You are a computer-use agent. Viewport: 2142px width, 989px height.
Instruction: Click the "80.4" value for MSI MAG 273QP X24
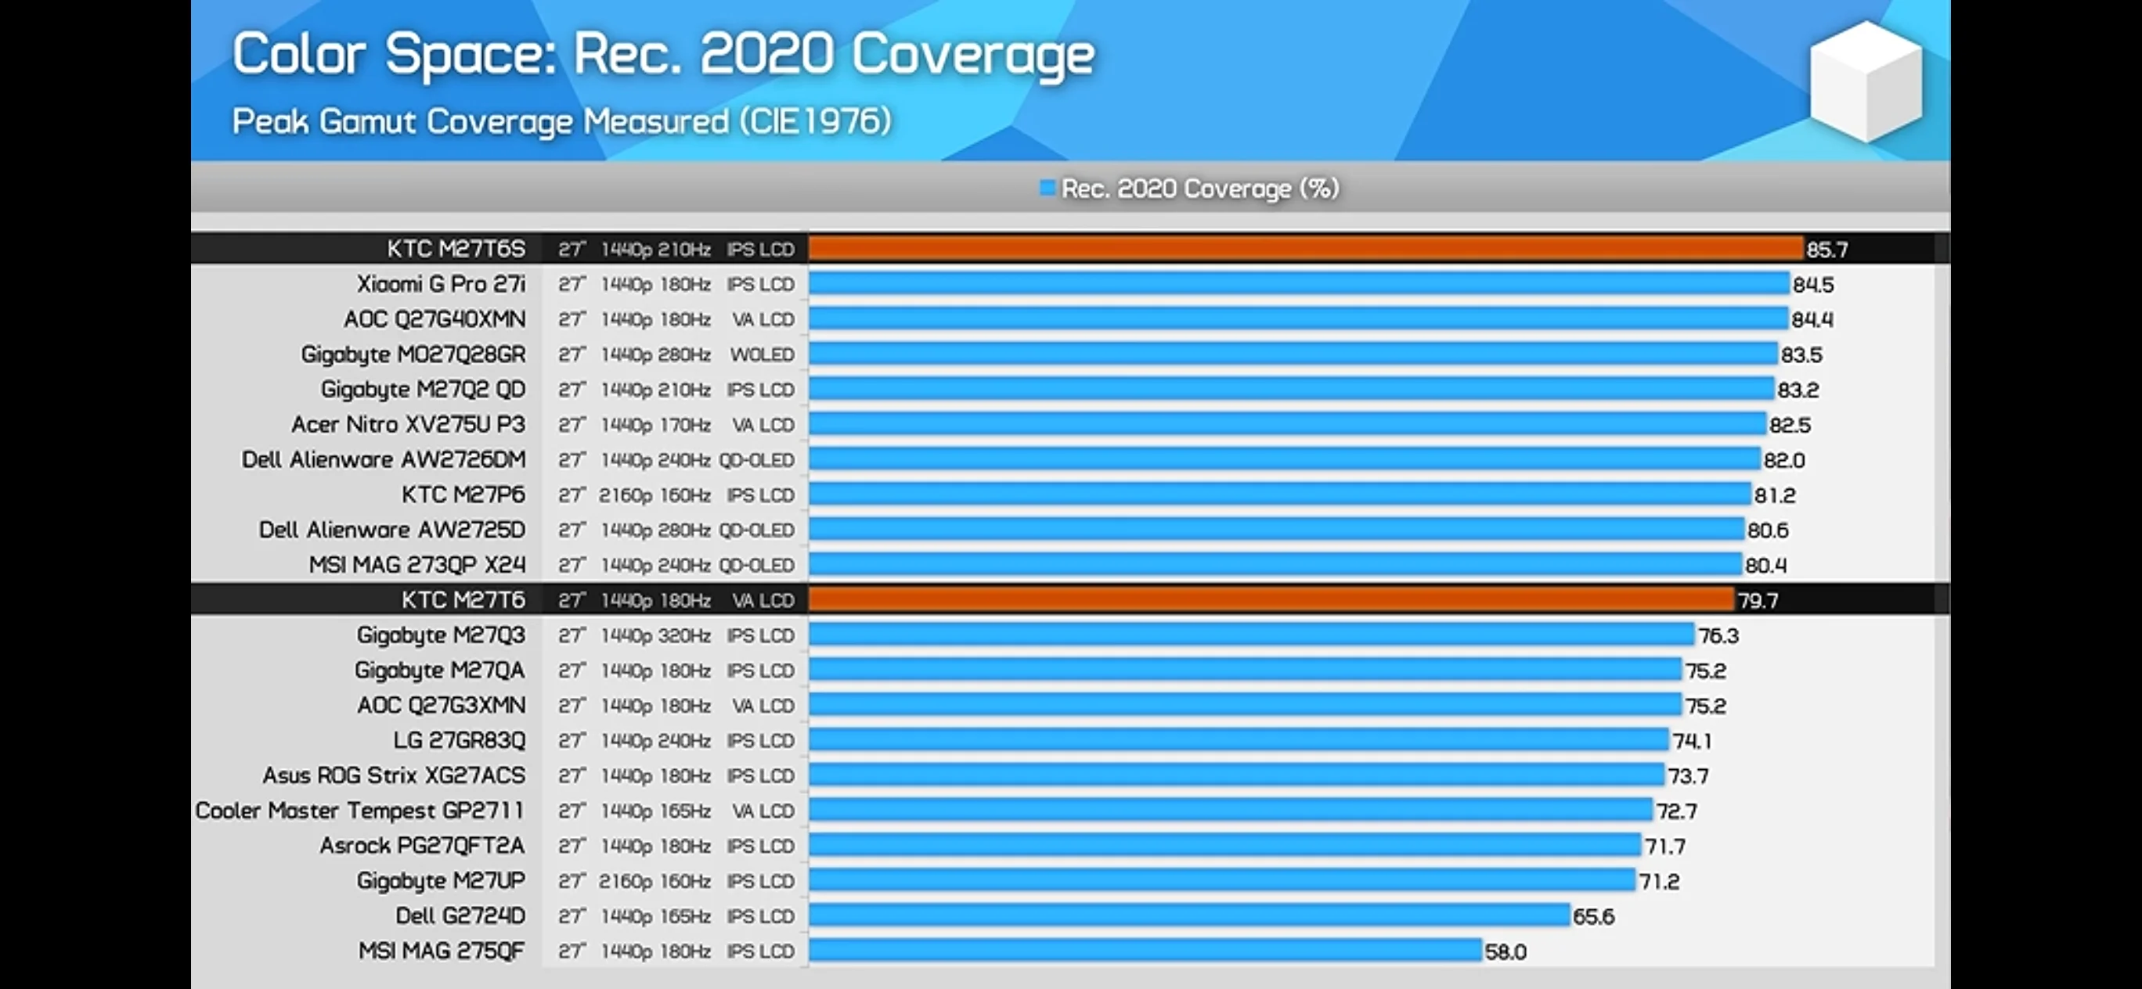click(1766, 565)
